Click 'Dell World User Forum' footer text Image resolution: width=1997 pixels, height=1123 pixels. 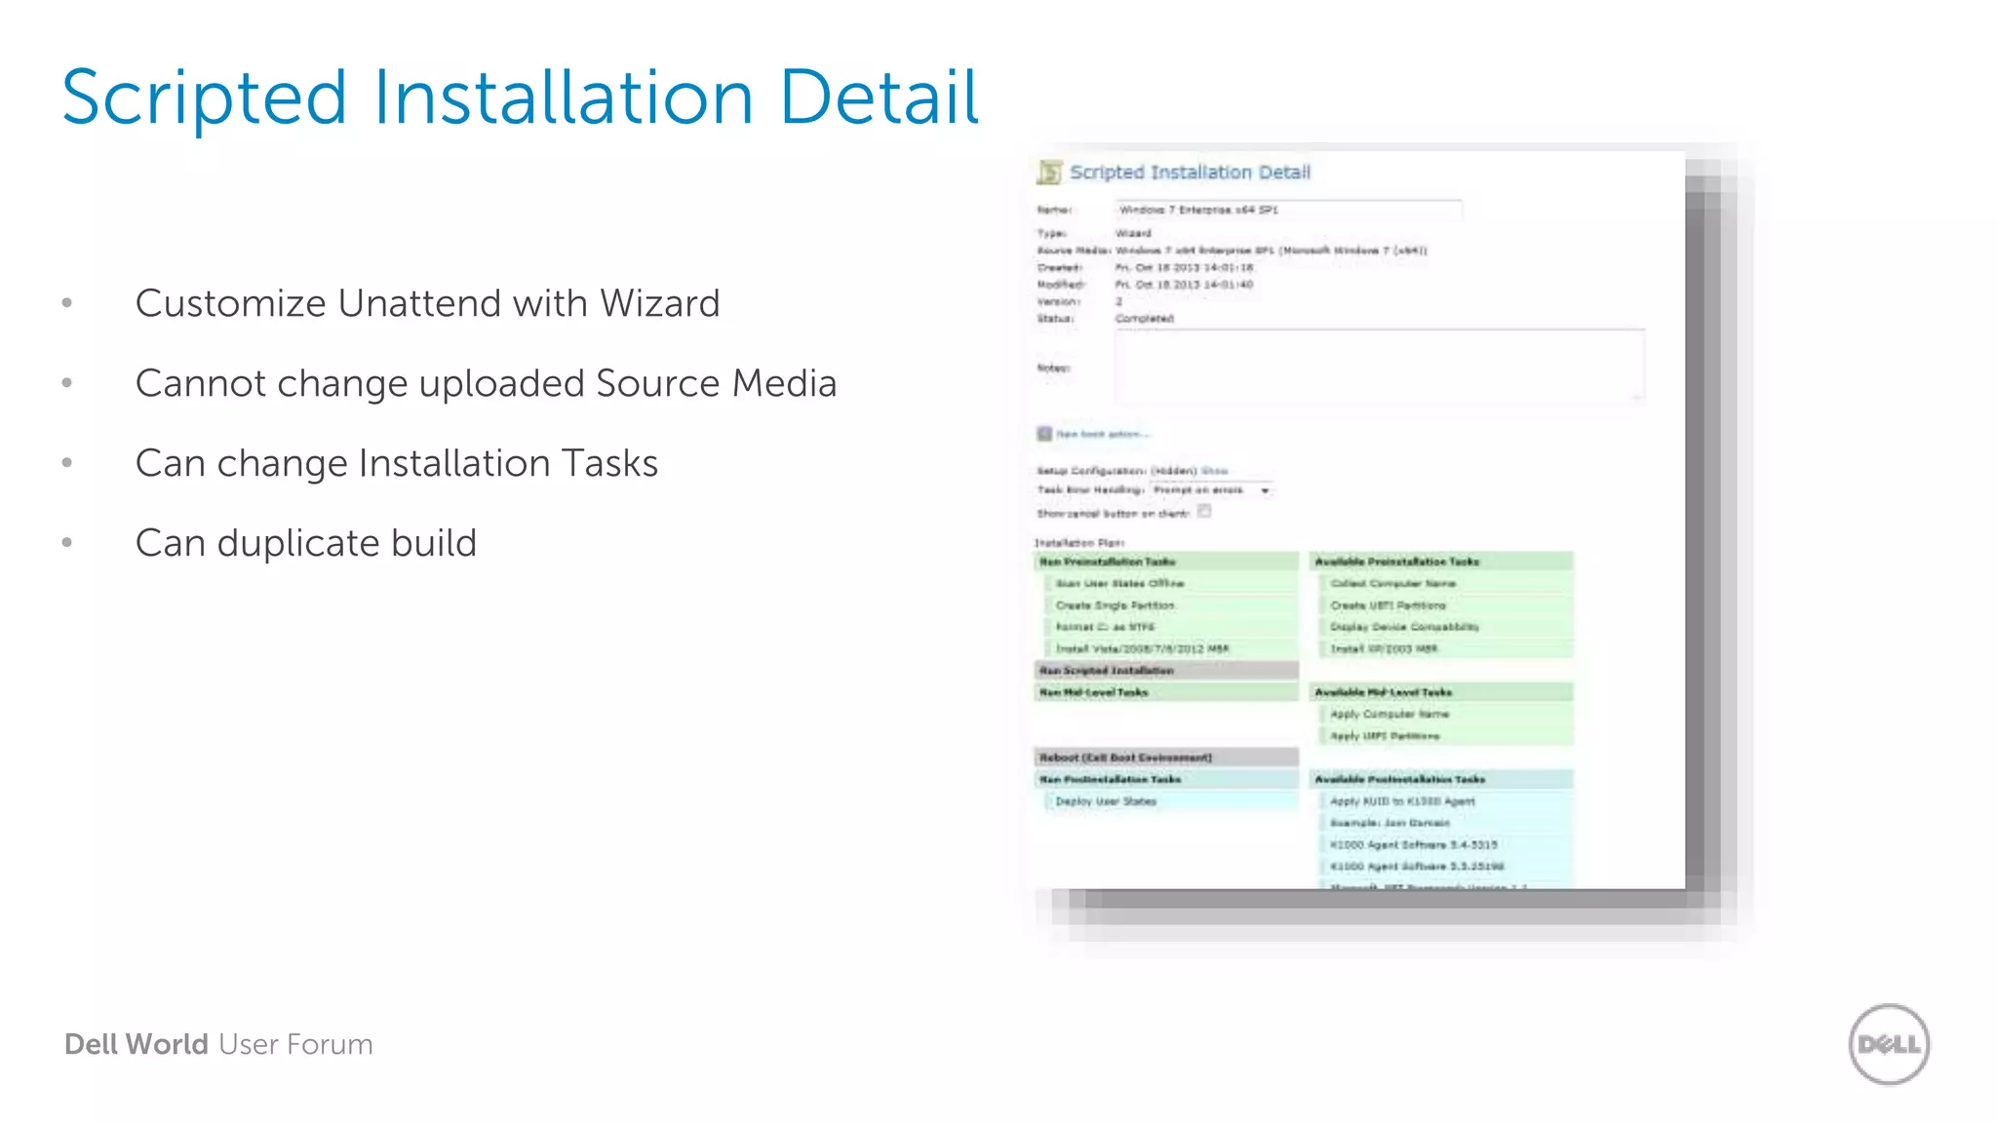coord(218,1044)
